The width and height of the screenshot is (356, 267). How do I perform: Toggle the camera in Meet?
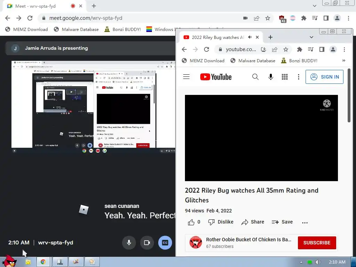pyautogui.click(x=147, y=242)
